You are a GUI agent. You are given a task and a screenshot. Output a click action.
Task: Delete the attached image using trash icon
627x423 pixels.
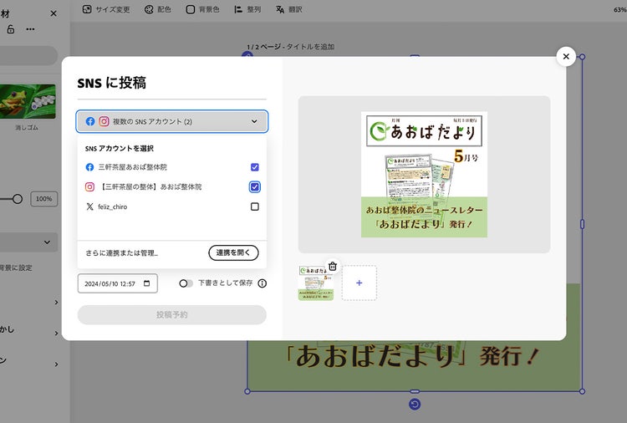pyautogui.click(x=332, y=267)
